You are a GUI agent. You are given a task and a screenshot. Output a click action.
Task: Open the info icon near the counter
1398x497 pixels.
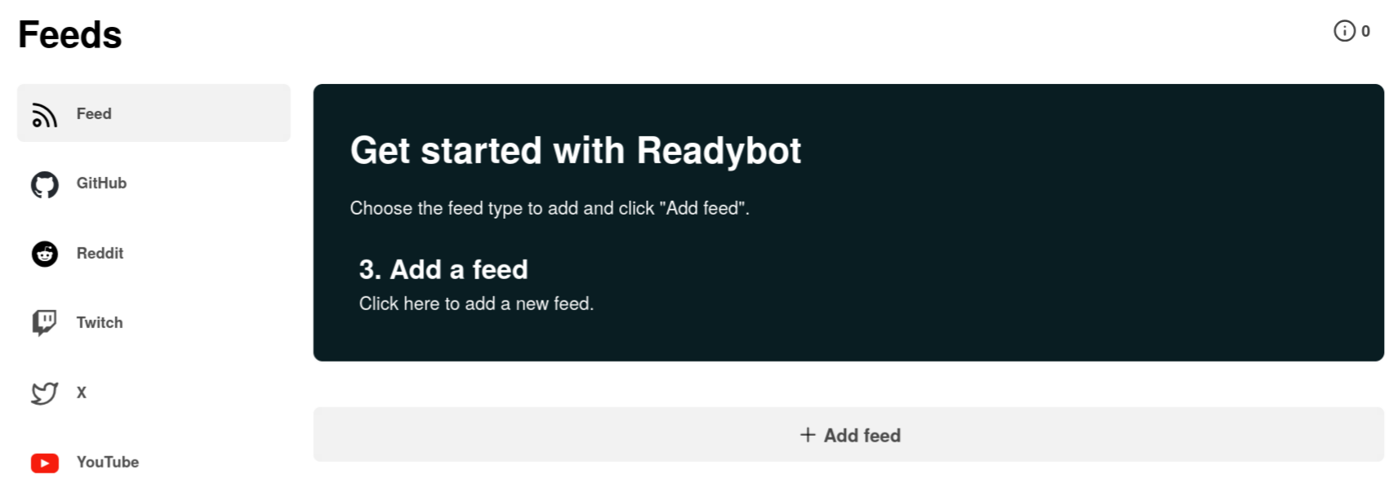point(1342,31)
